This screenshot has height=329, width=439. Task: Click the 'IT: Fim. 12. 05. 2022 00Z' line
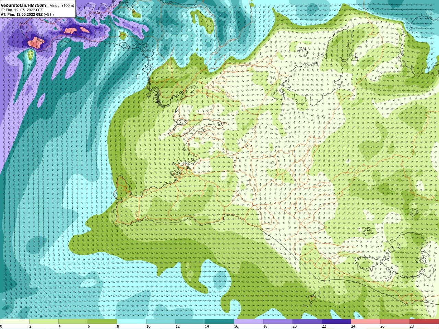coord(22,10)
